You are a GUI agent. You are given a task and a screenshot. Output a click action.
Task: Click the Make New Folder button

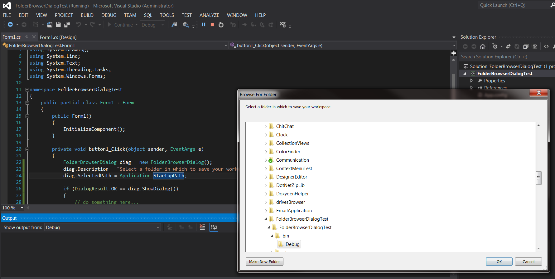(x=264, y=262)
